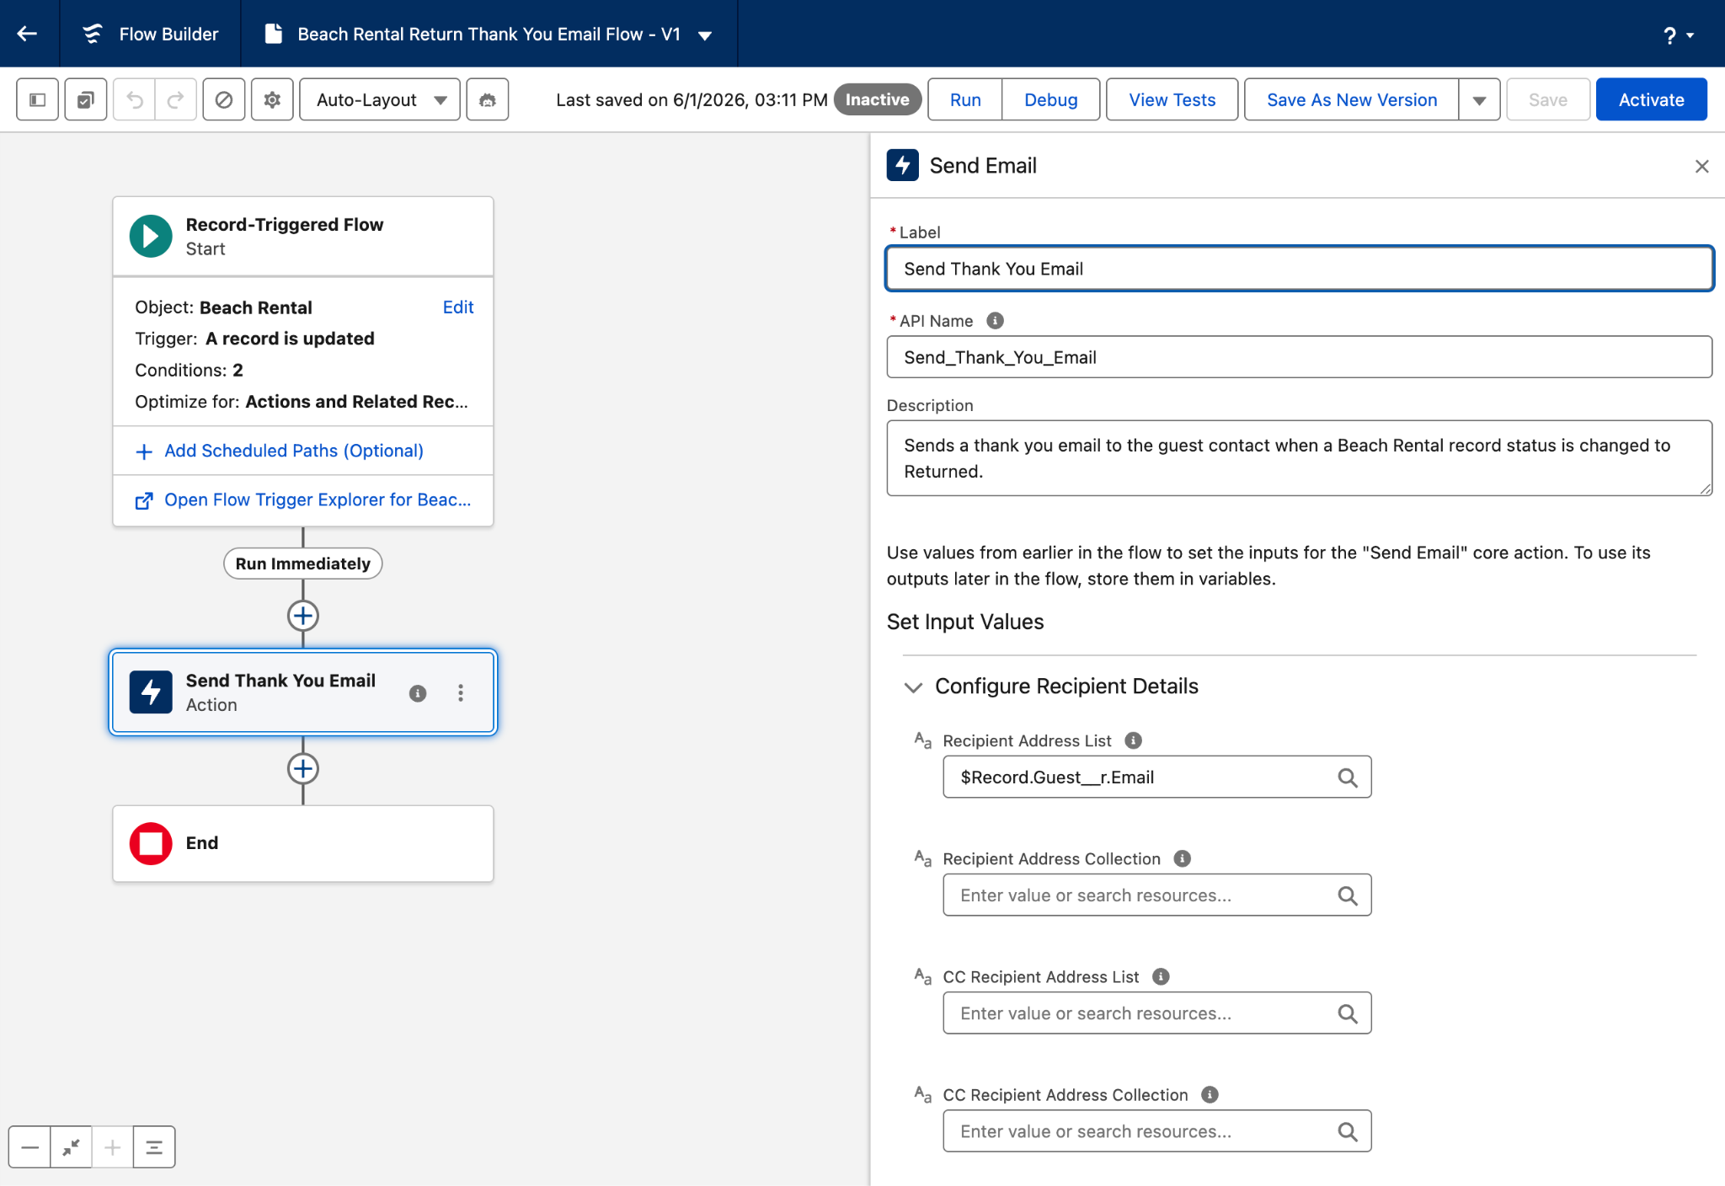Click Recipient Address List field
1725x1186 pixels.
[x=1156, y=777]
